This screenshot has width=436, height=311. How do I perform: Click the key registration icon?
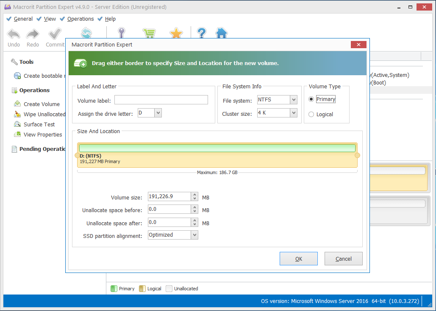pos(121,33)
